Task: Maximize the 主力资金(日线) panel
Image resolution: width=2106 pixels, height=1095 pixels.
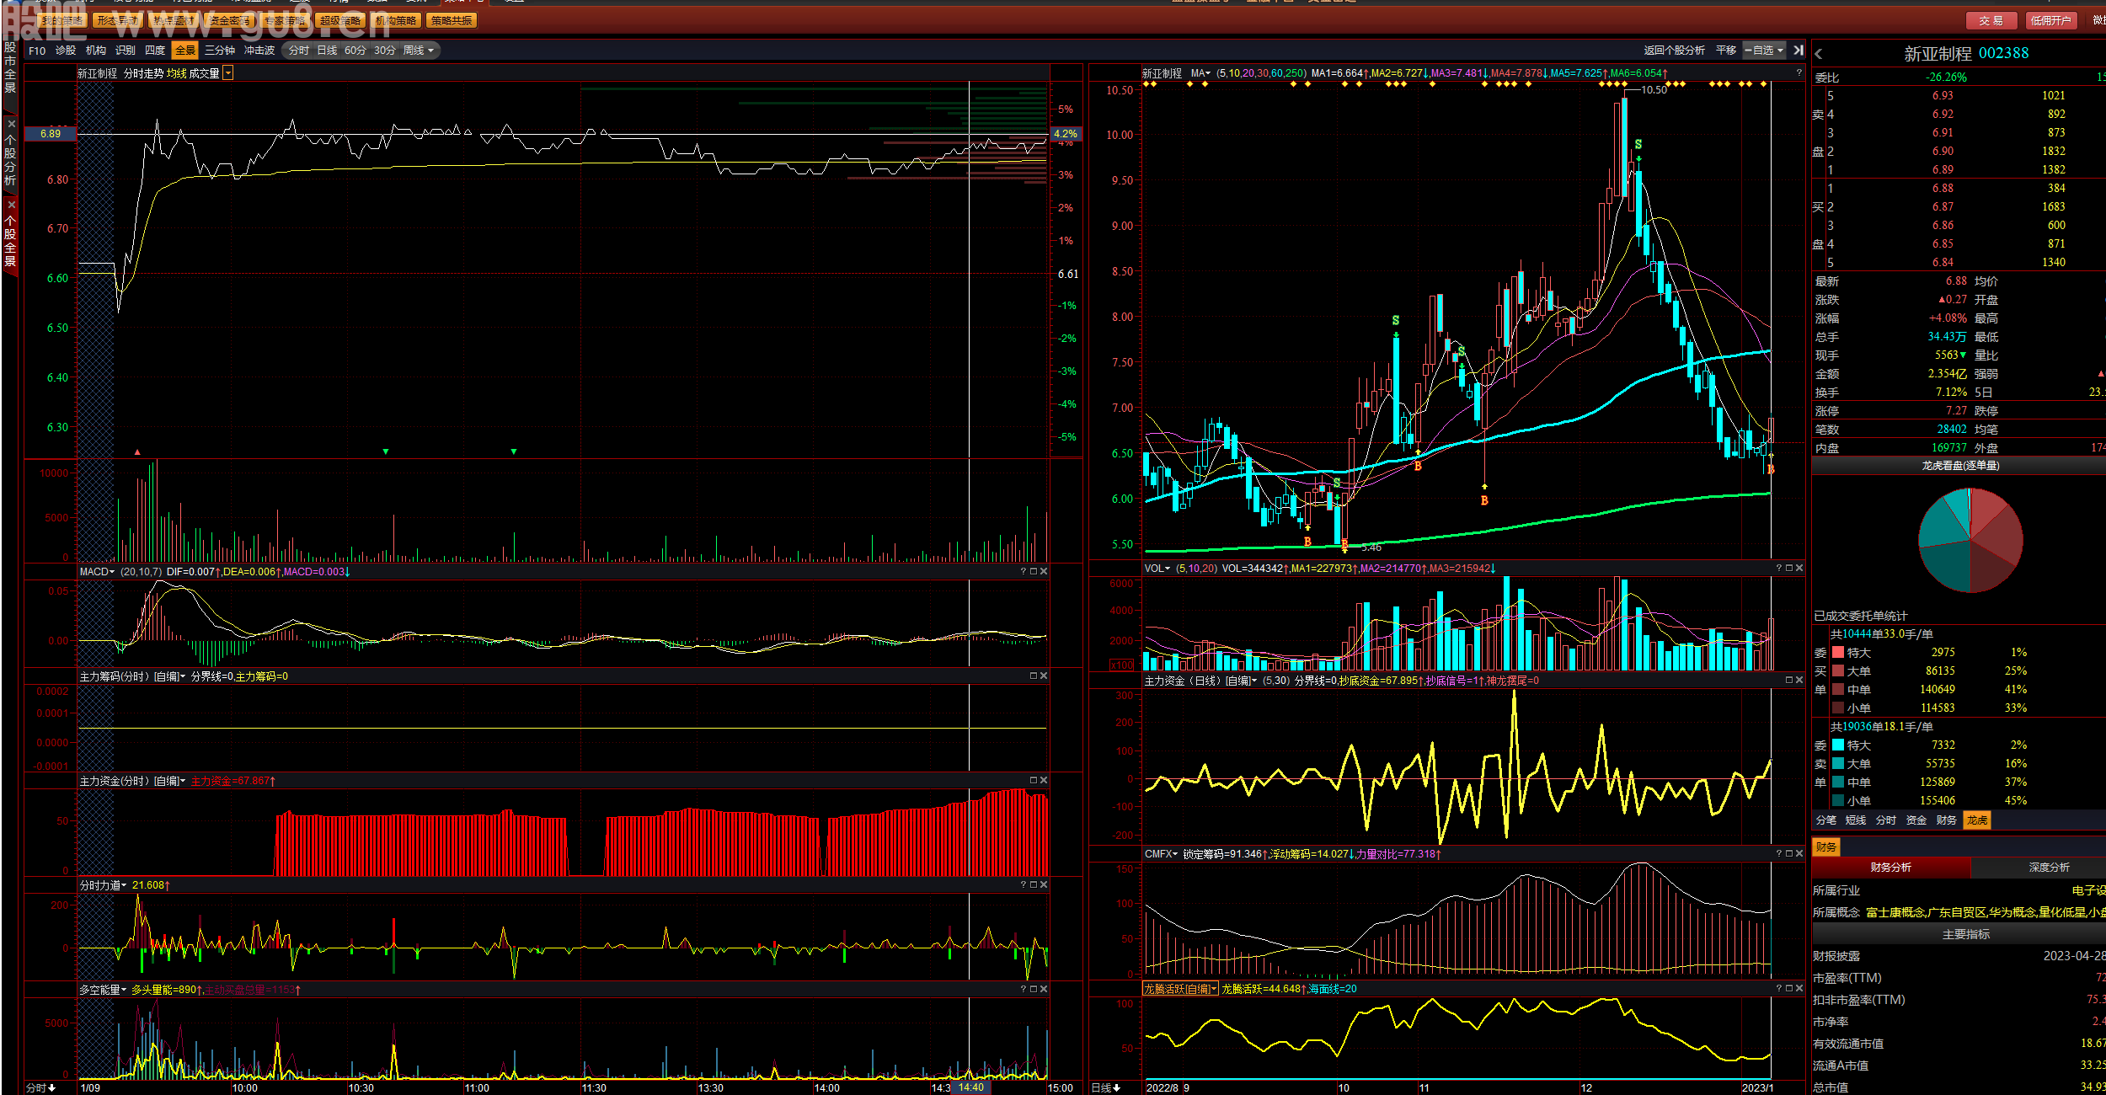Action: 1789,680
